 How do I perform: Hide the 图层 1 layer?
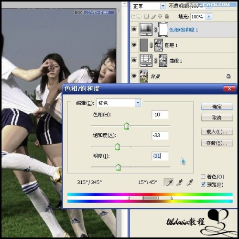coord(134,45)
